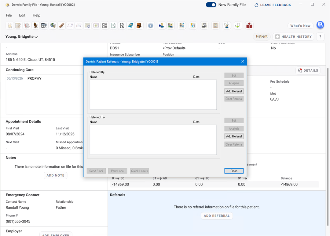Open the blue chat bot assistant icon

[x=320, y=25]
